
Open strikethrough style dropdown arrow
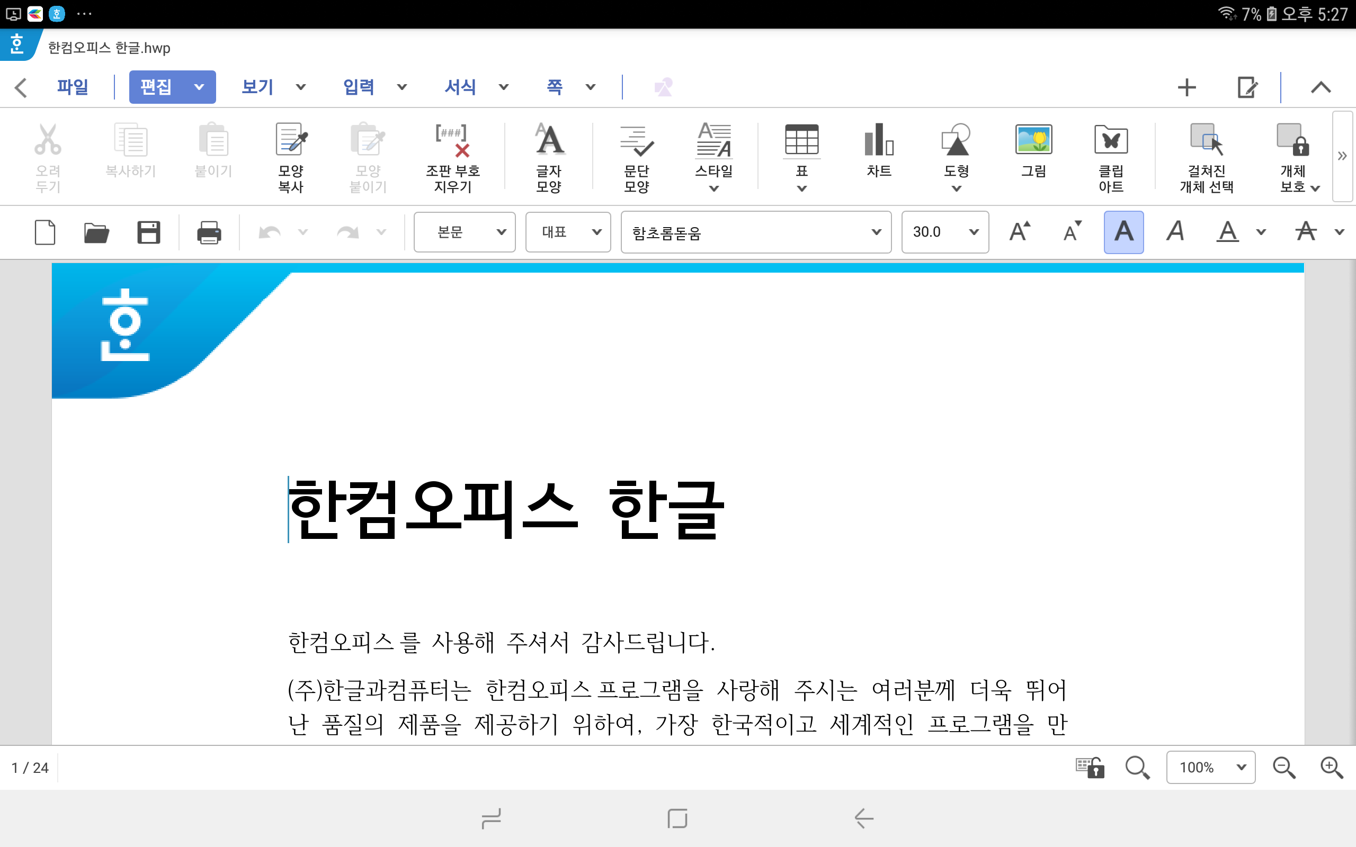pos(1340,232)
